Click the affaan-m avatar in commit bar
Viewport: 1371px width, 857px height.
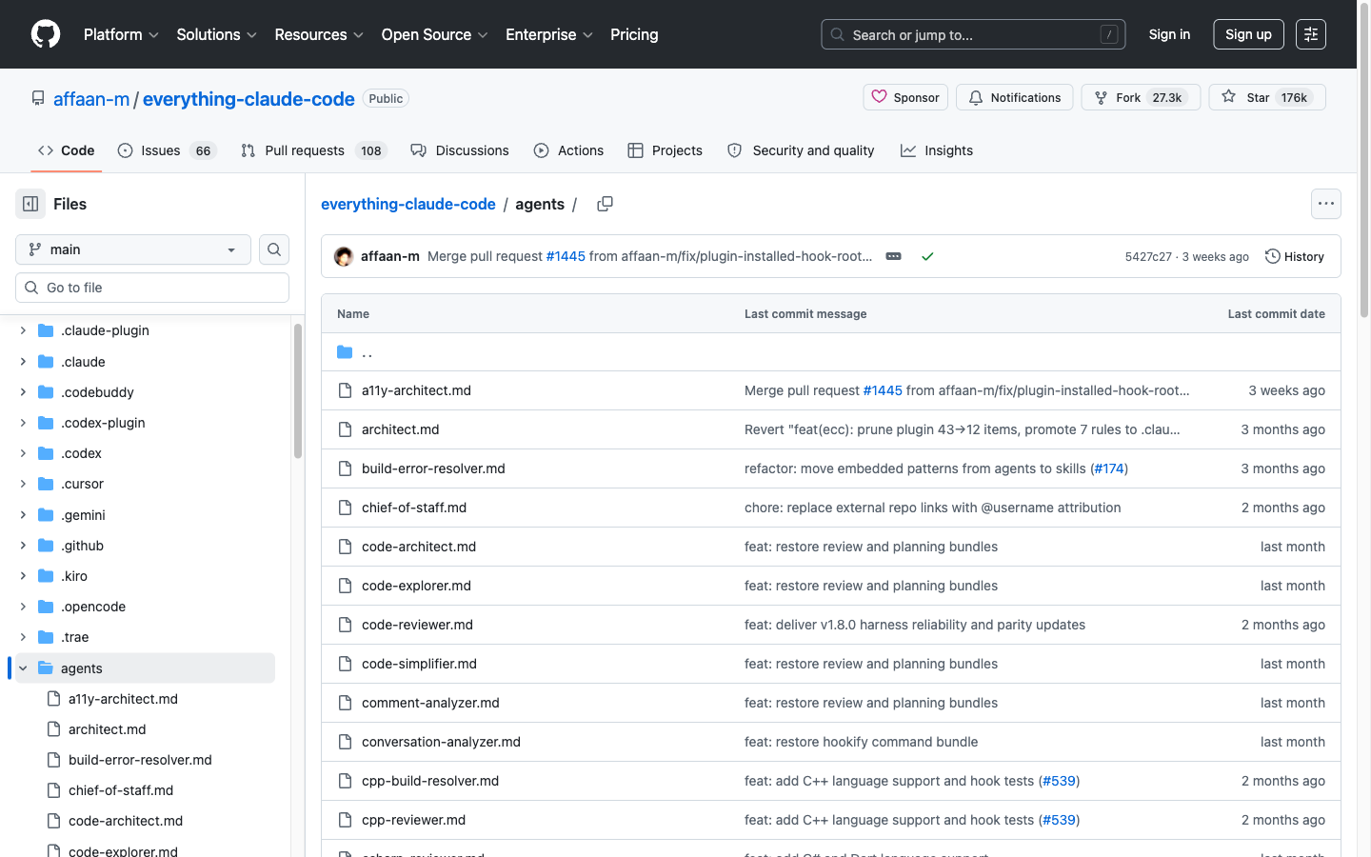click(x=344, y=256)
